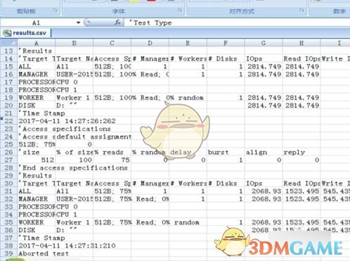Click reply header cell in row 26

coord(302,152)
